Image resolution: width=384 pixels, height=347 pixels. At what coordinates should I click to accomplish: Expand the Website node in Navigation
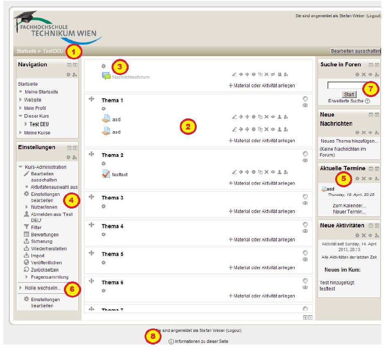point(20,100)
